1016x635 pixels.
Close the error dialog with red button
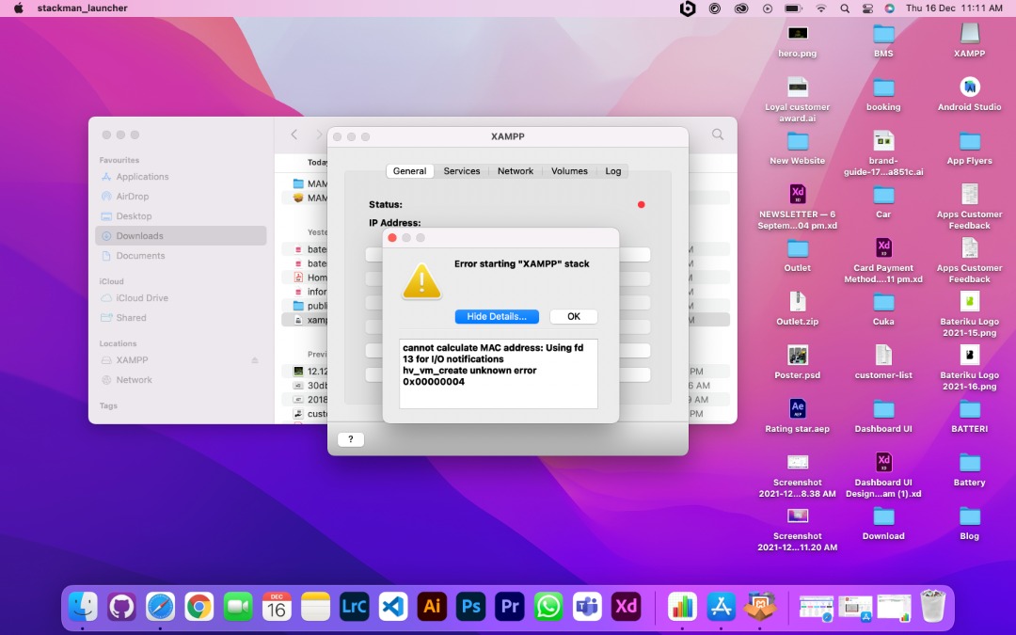tap(392, 238)
